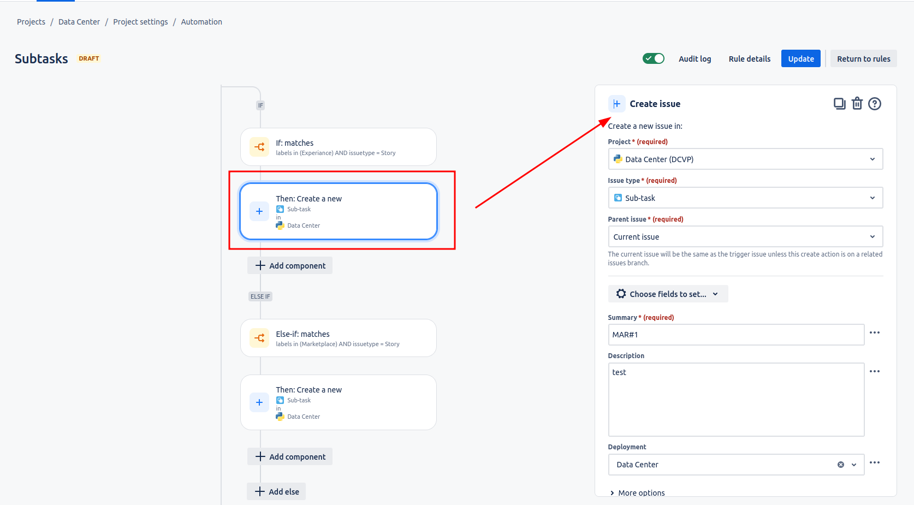Image resolution: width=914 pixels, height=505 pixels.
Task: Open the Parent issue dropdown
Action: coord(745,237)
